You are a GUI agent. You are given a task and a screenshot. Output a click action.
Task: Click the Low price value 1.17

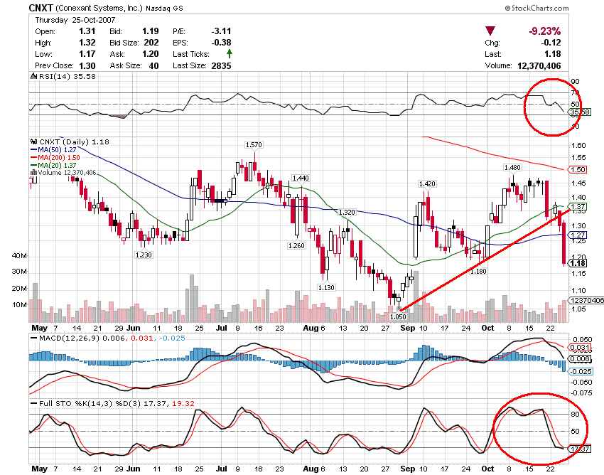click(x=87, y=54)
